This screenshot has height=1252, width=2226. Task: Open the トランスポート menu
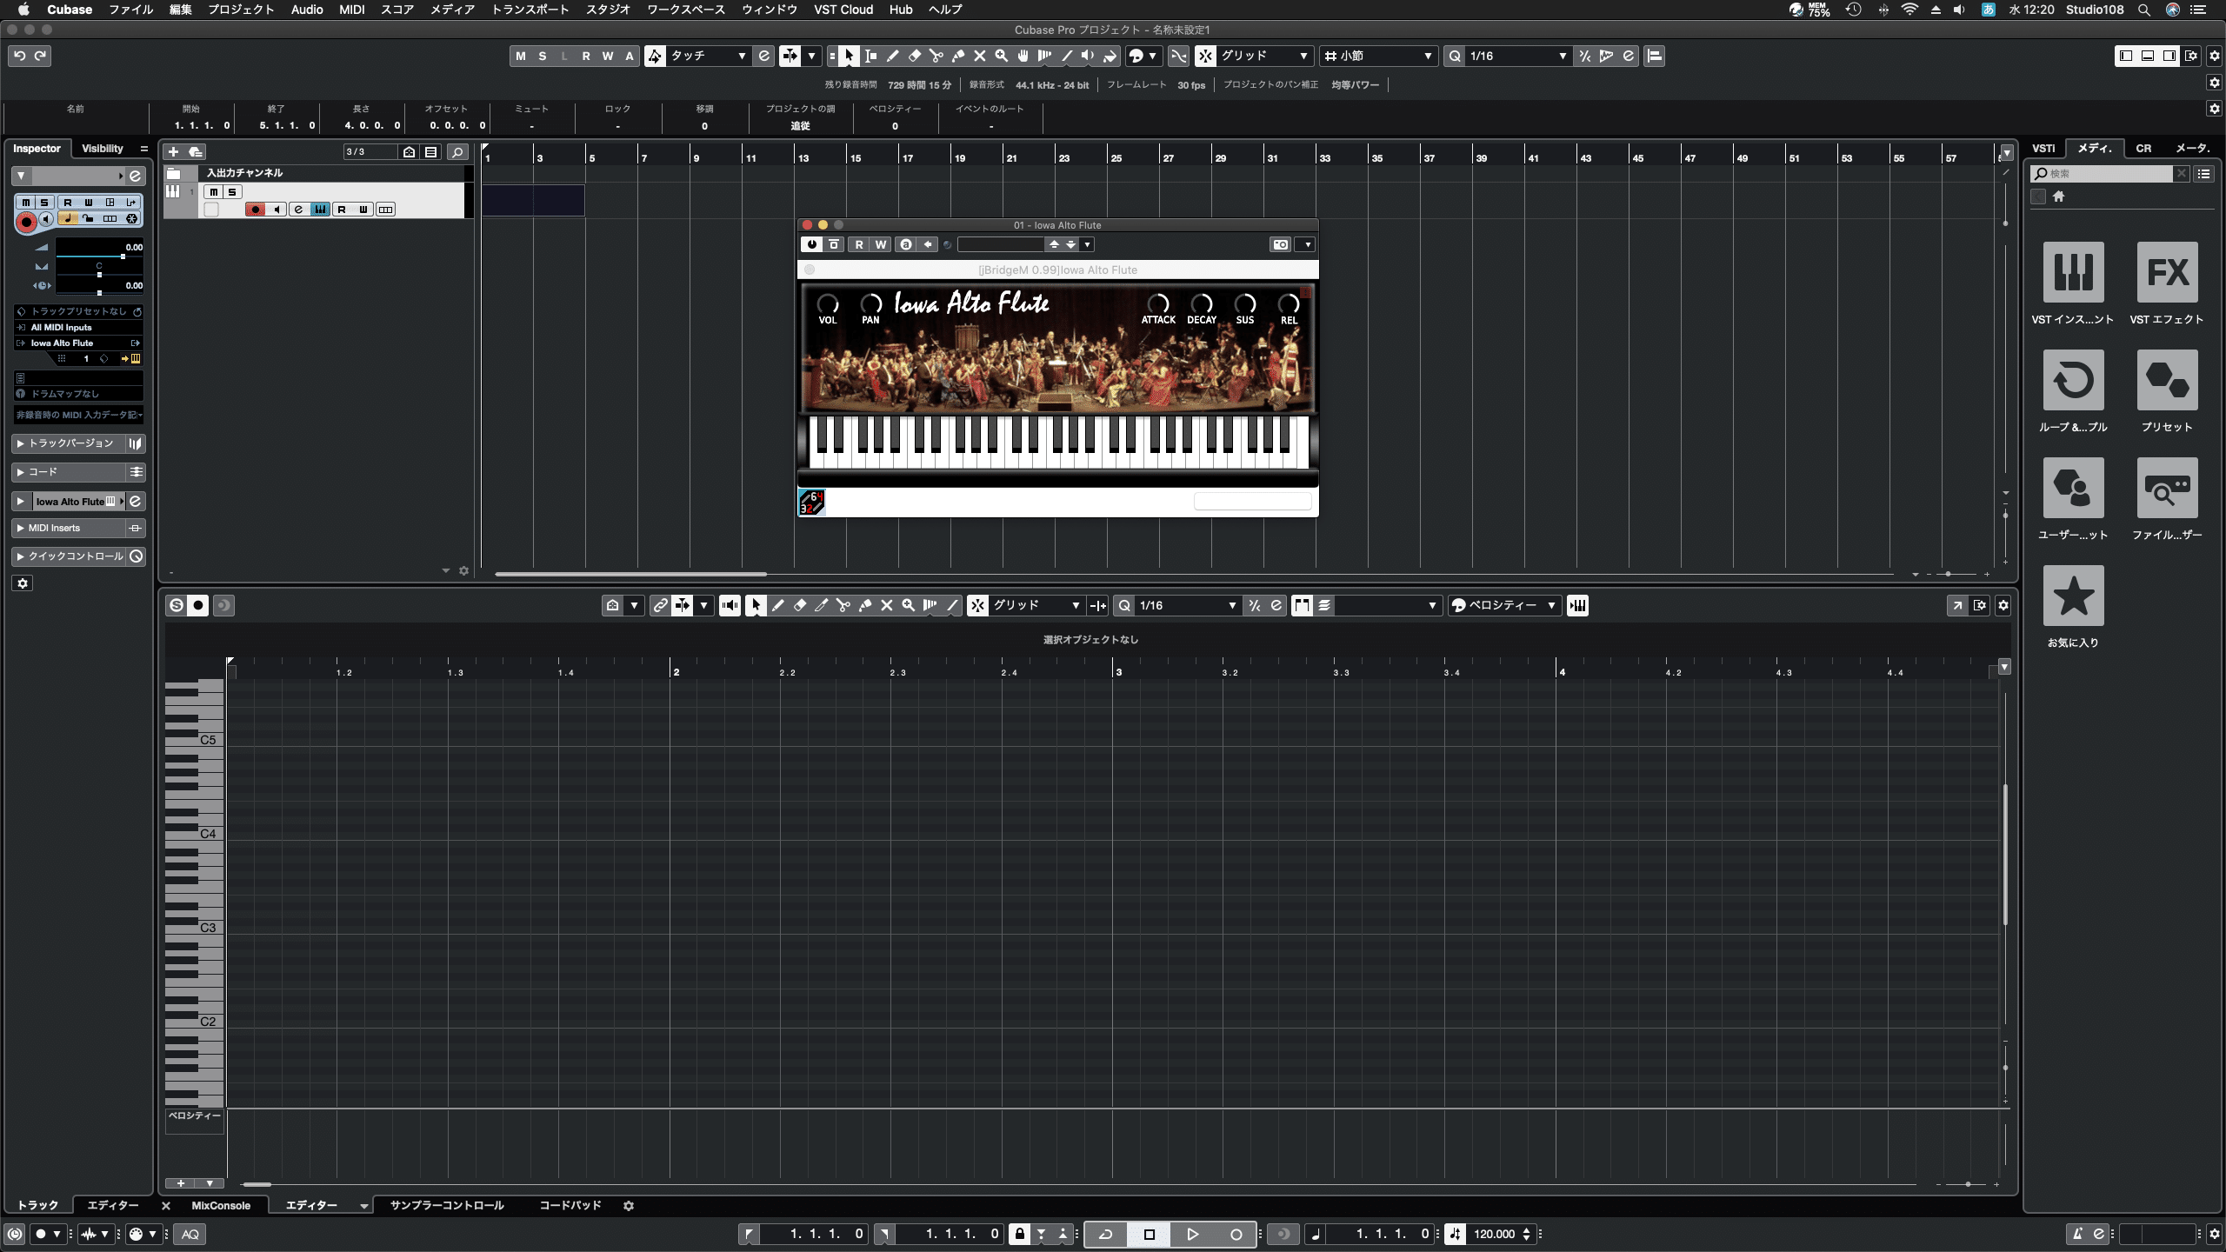530,10
